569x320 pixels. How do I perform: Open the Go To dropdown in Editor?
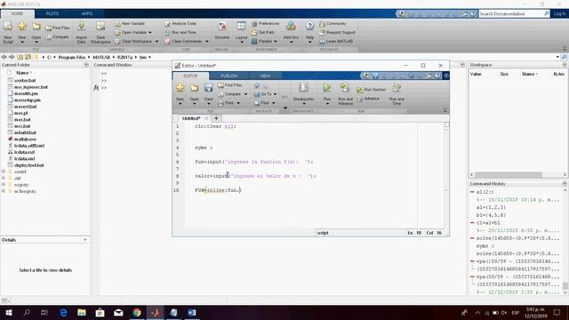pyautogui.click(x=275, y=94)
